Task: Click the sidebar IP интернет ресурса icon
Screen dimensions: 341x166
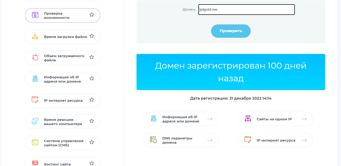Action: click(35, 100)
